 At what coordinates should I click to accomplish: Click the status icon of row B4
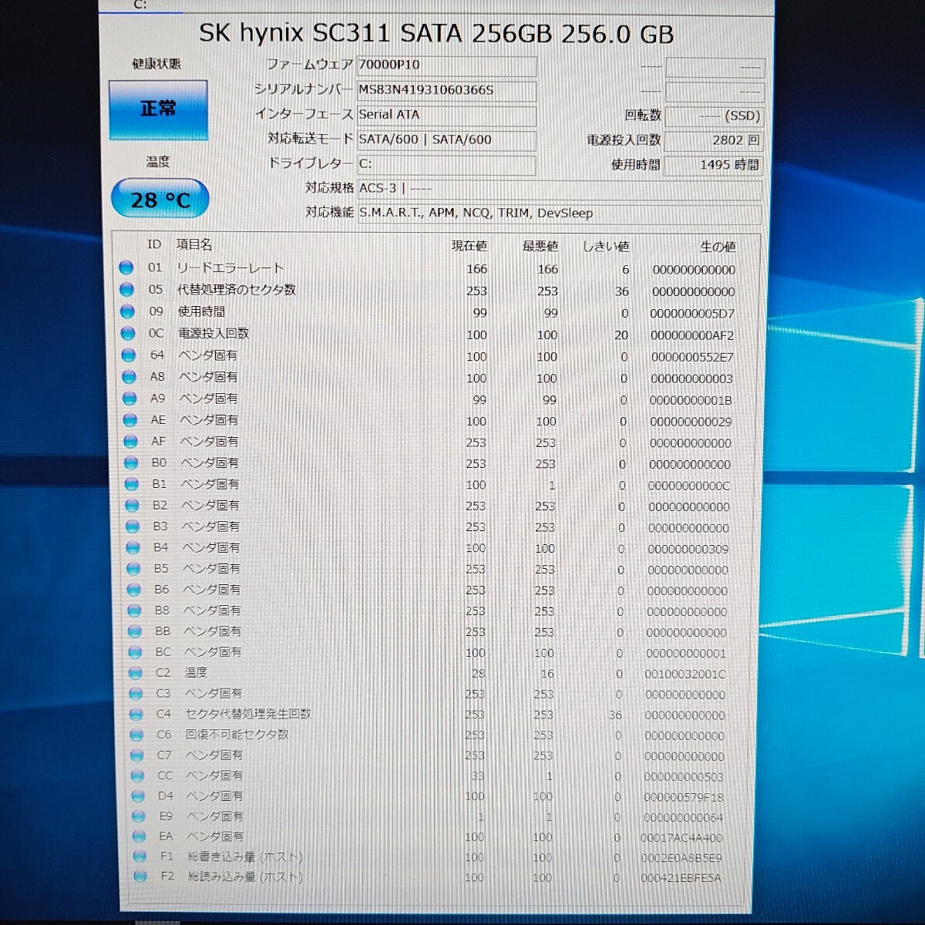click(x=133, y=548)
